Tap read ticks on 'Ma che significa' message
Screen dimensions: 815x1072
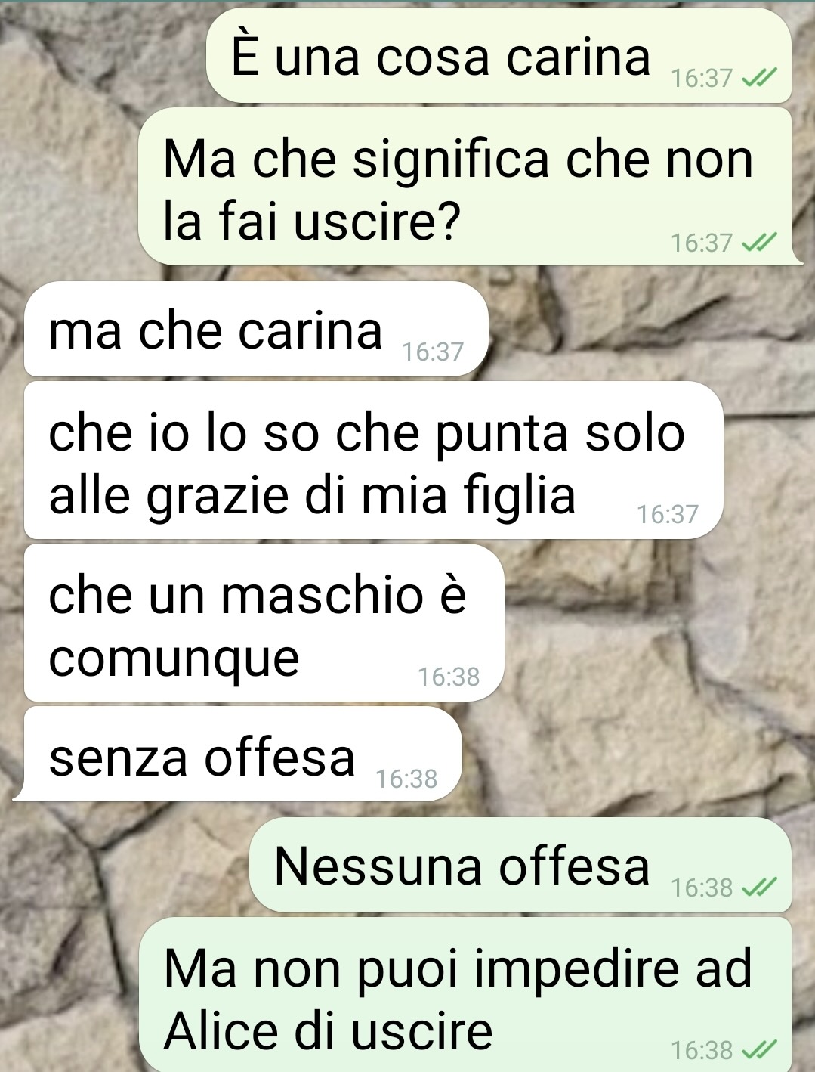759,242
